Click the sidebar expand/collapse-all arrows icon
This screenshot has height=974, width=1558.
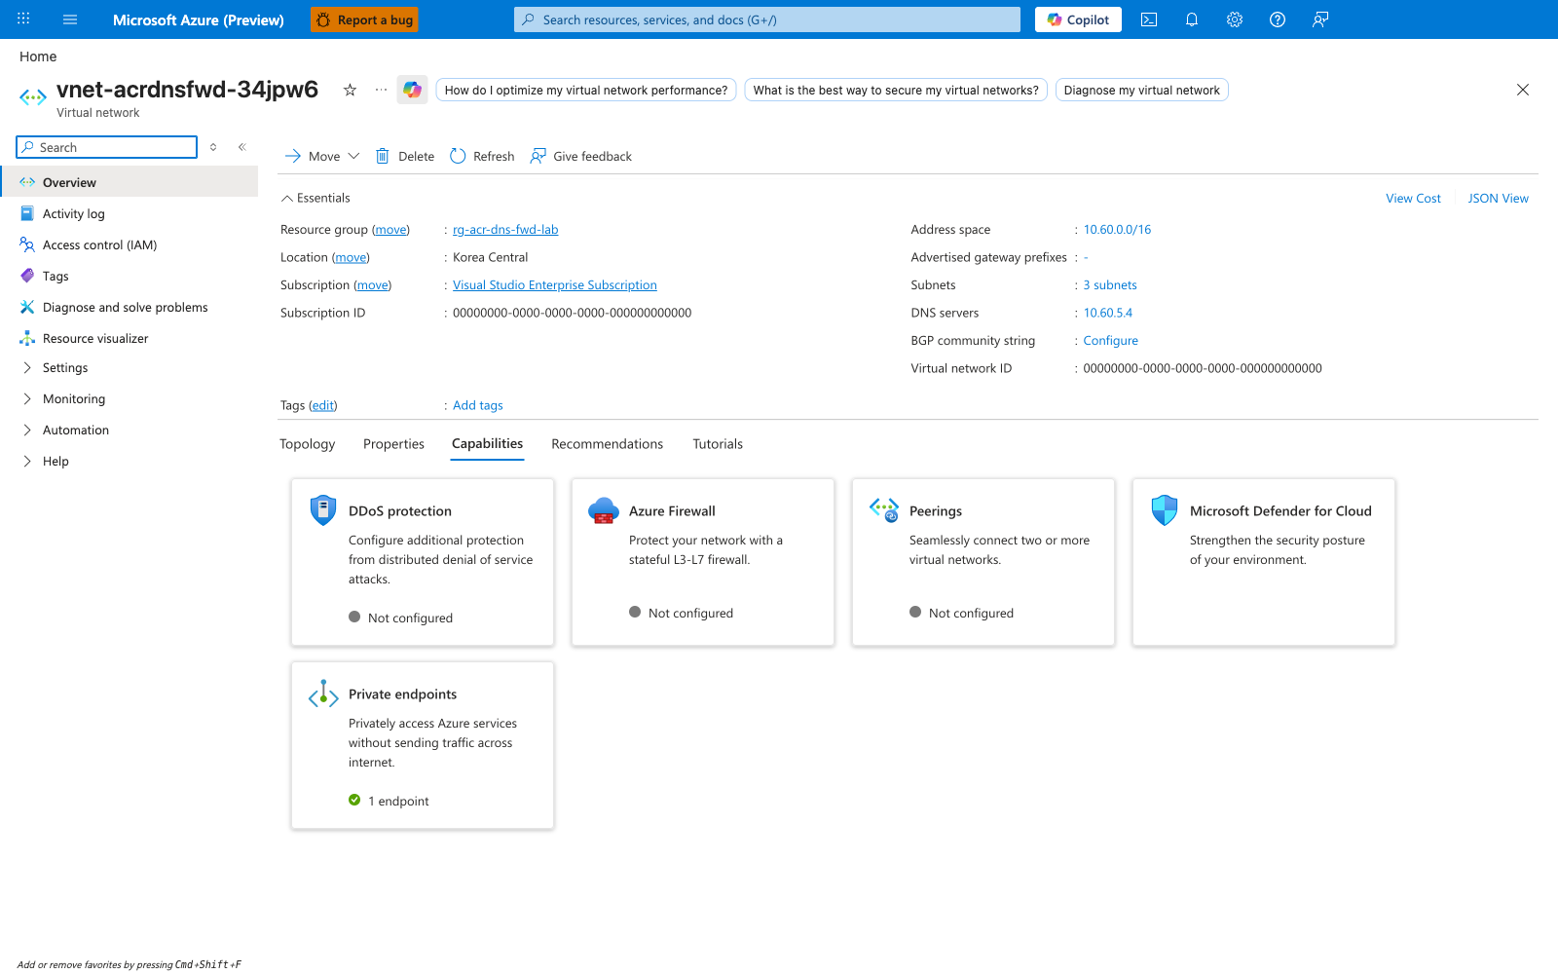coord(213,147)
